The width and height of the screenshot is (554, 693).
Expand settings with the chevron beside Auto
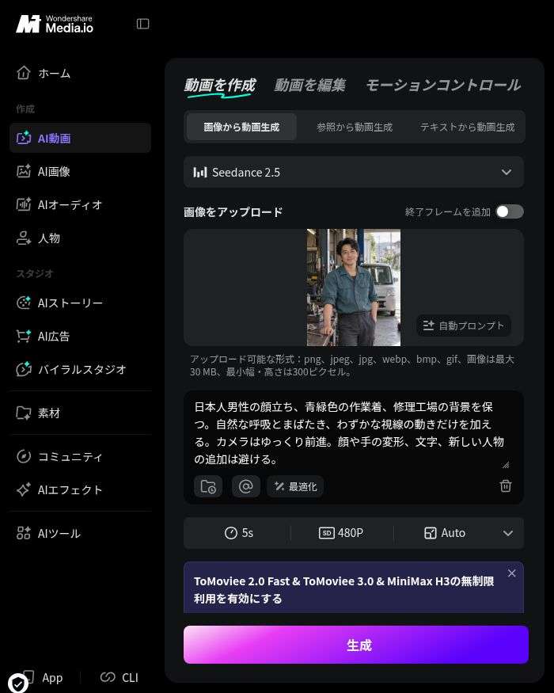coord(508,533)
